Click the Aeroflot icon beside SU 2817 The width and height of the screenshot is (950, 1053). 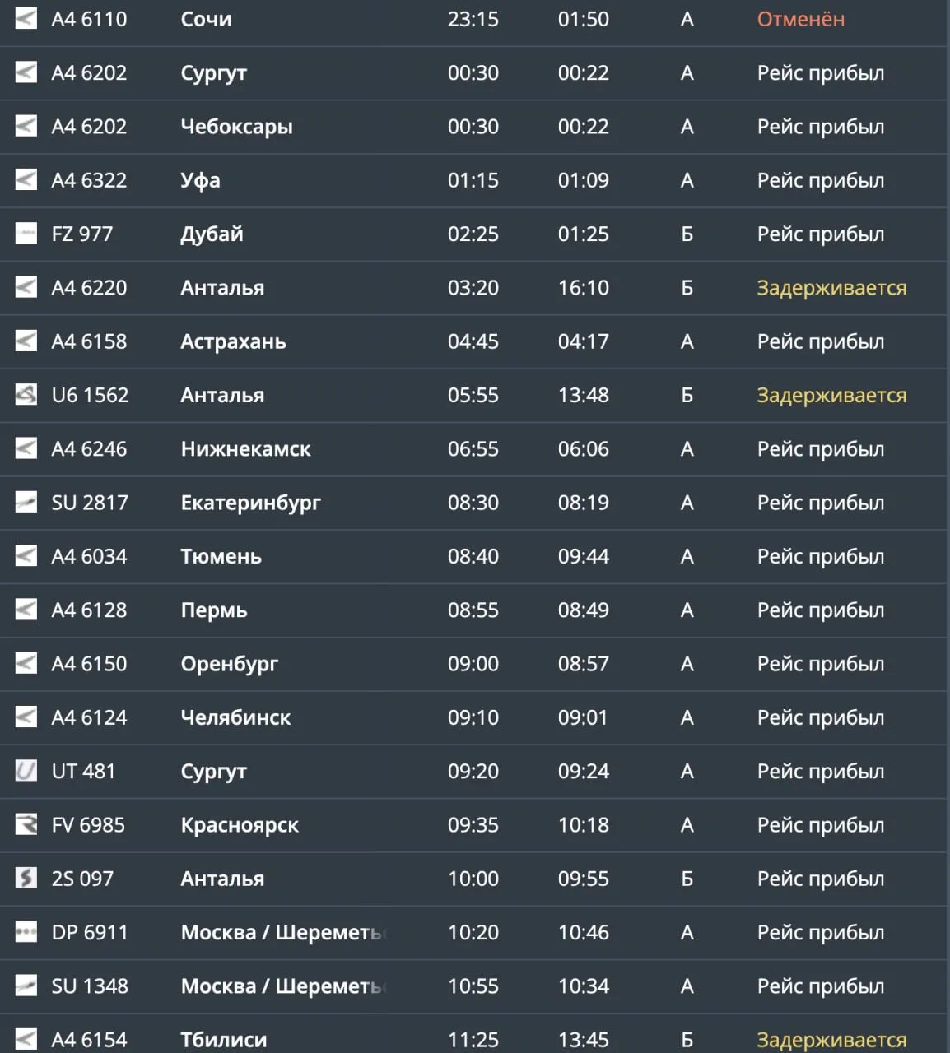26,502
